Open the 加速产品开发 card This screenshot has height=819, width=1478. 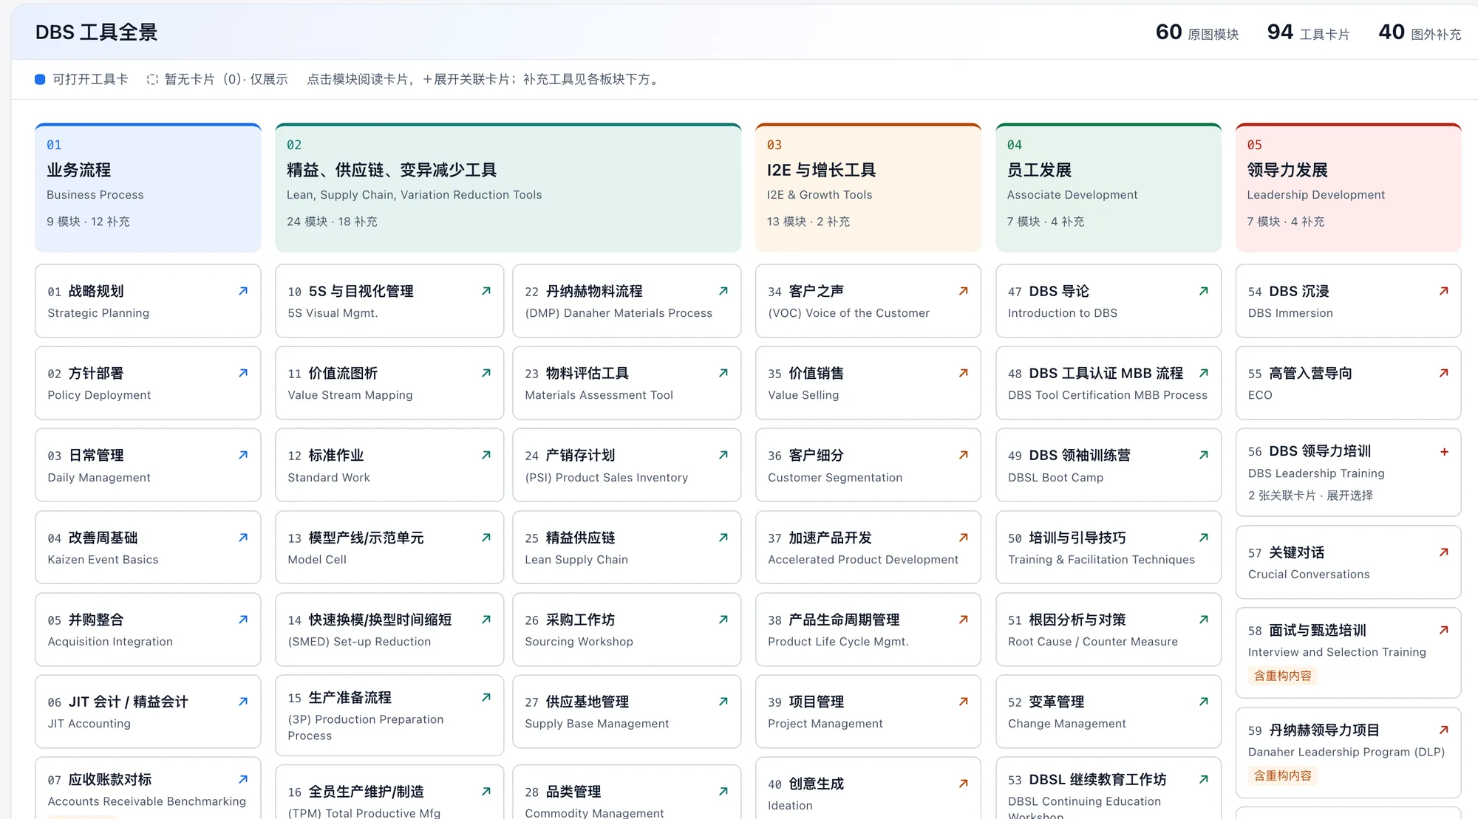[868, 547]
